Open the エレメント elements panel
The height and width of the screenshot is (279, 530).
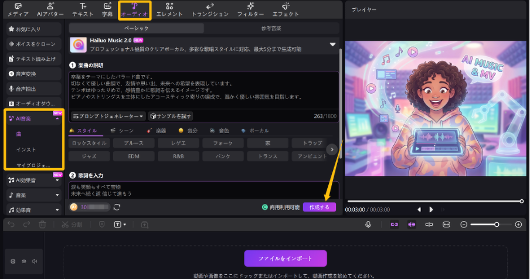point(169,9)
